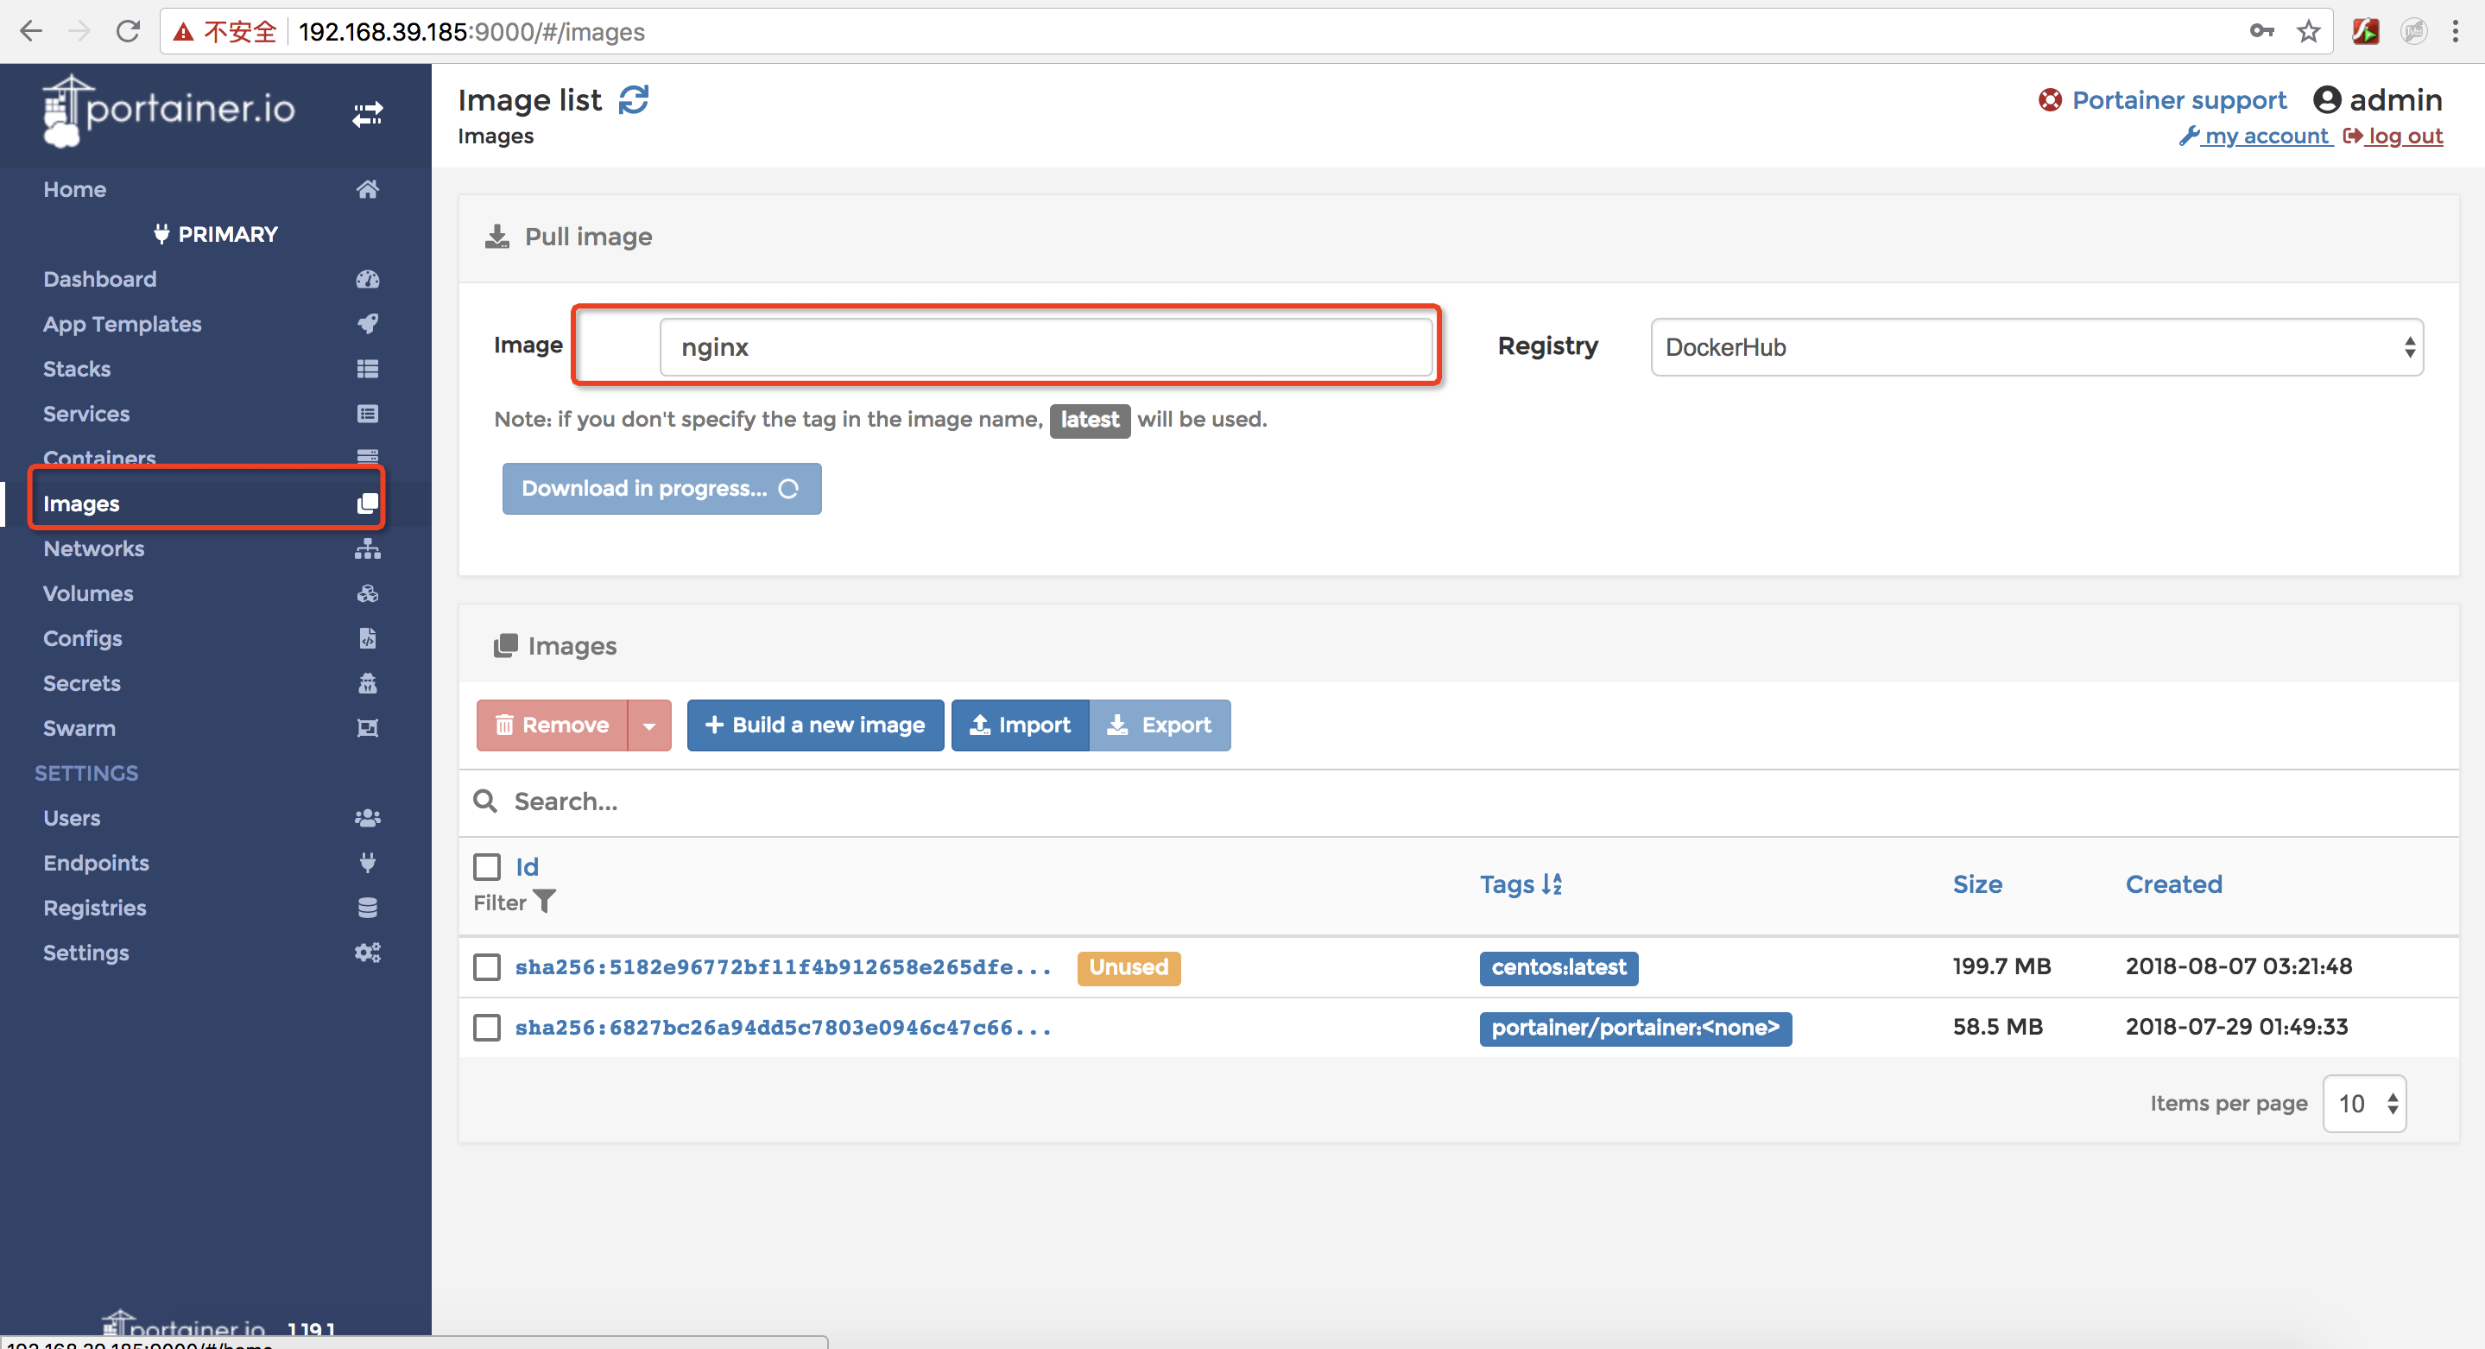
Task: Select the Services menu item
Action: click(86, 412)
